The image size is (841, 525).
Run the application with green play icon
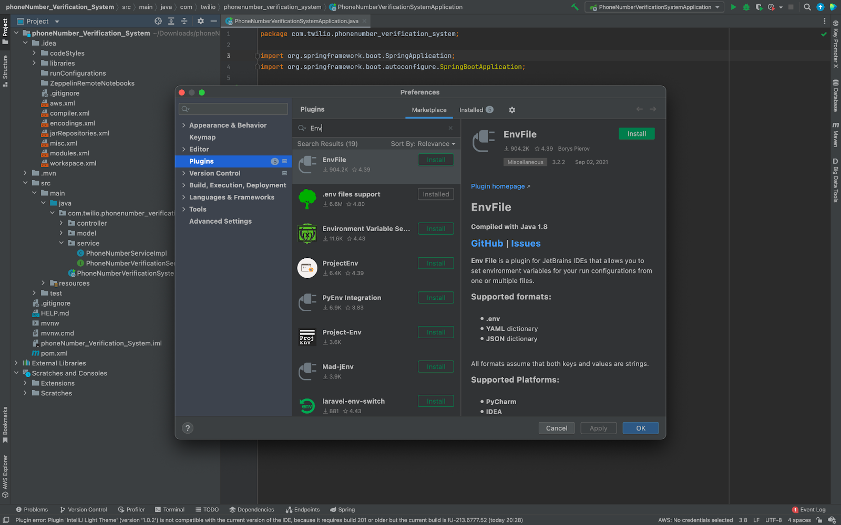733,7
